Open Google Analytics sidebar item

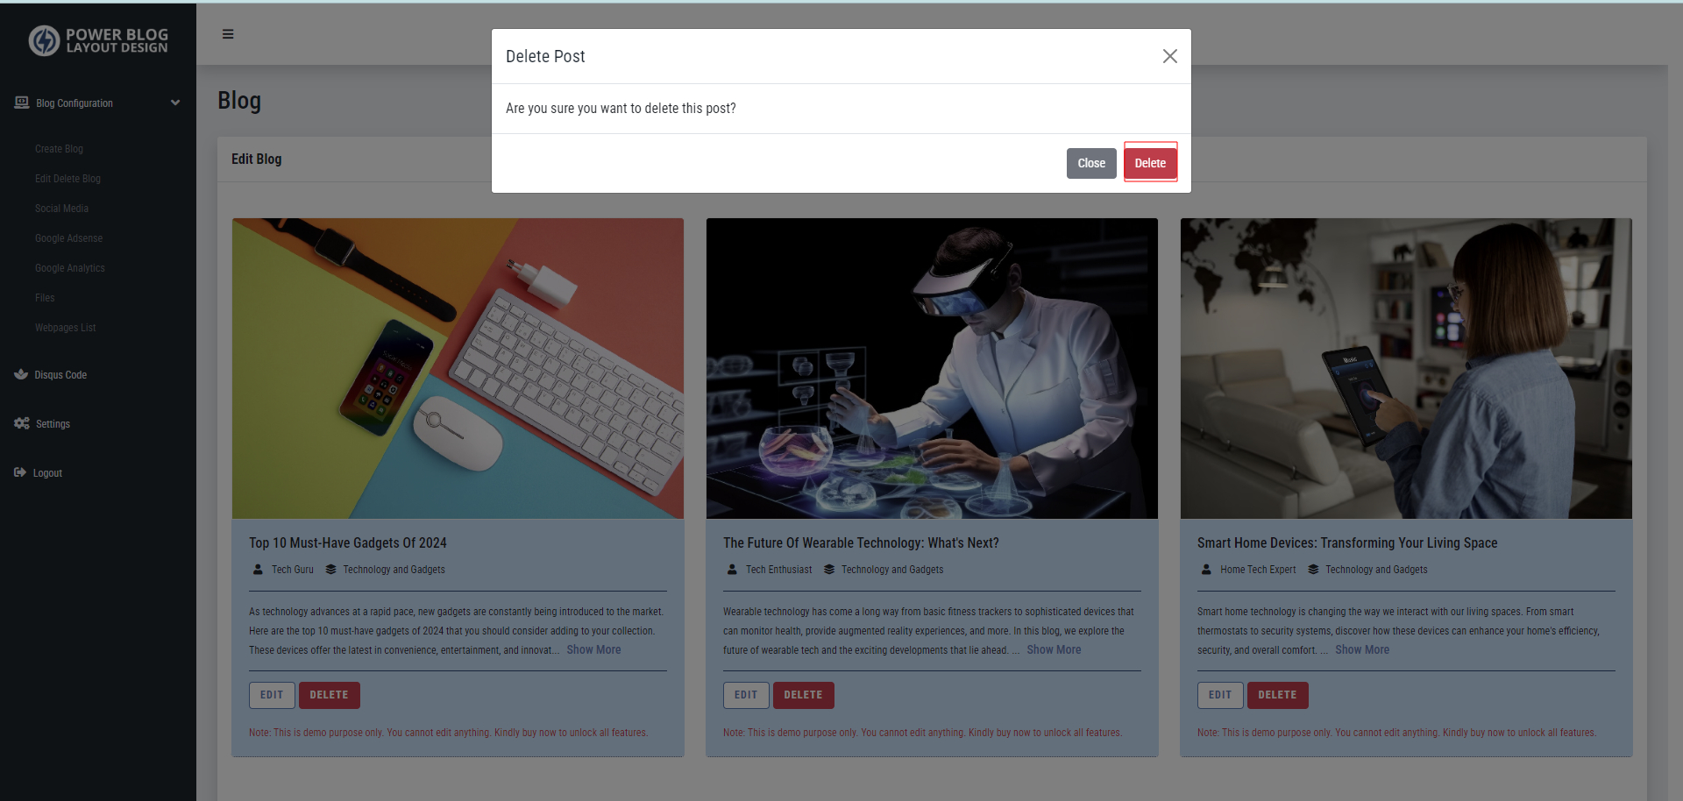[x=70, y=268]
